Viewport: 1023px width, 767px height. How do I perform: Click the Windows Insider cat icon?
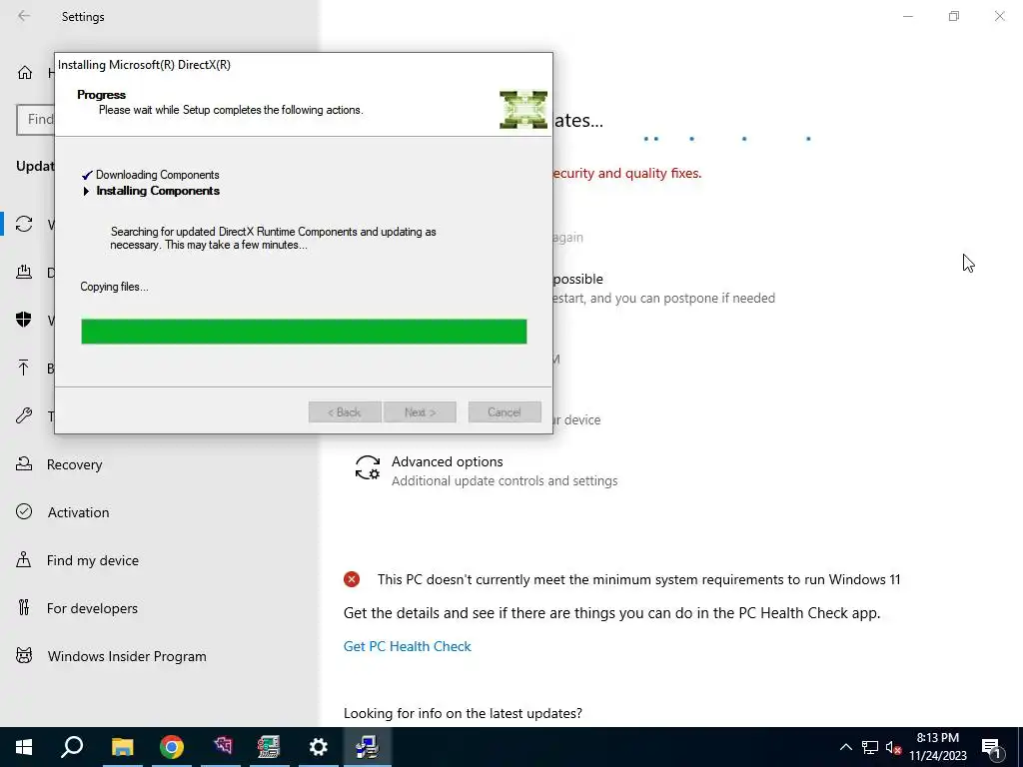click(24, 655)
